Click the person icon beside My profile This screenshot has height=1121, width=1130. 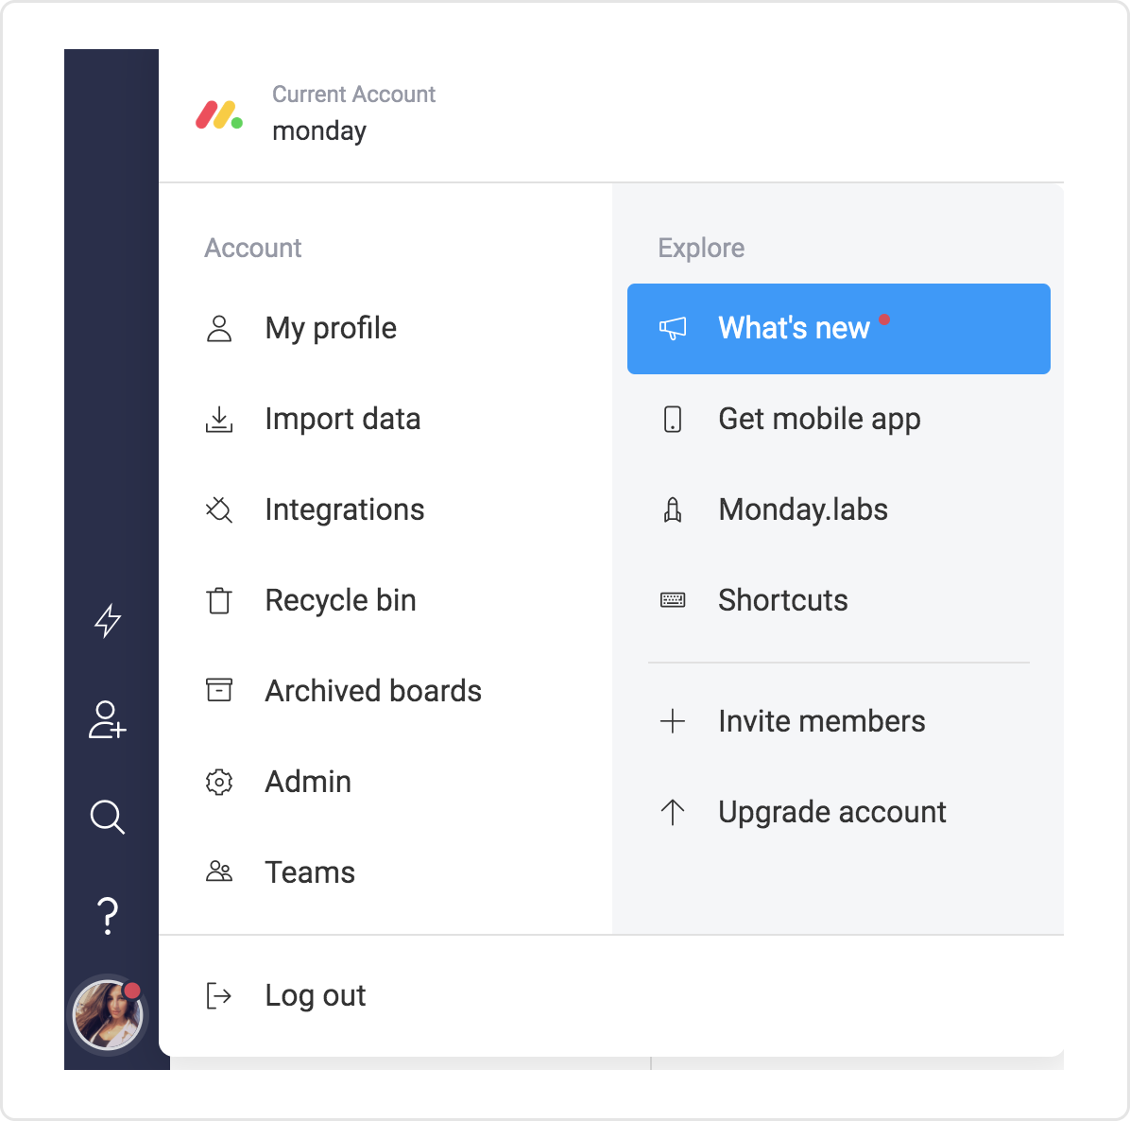pos(219,329)
